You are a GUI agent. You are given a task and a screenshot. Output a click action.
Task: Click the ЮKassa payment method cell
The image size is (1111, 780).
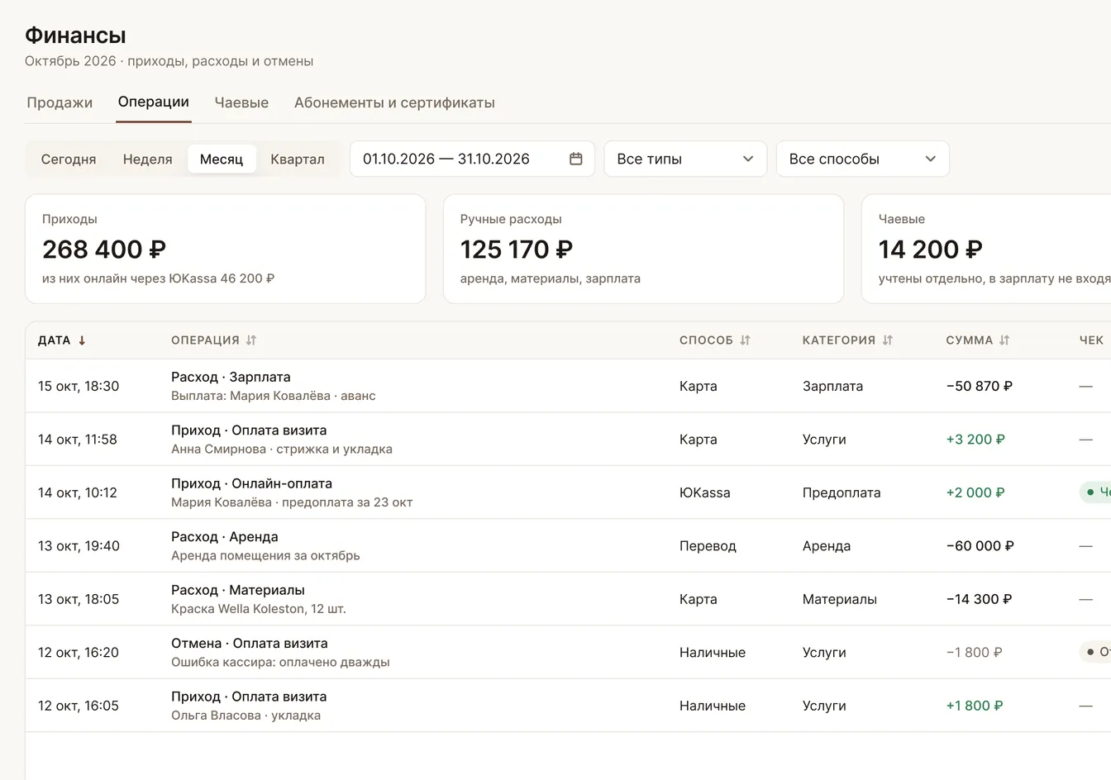pos(705,492)
